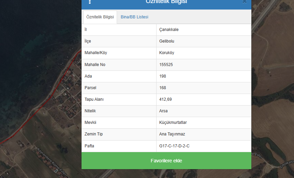Close the Öznitelik Bilgisi panel
The height and width of the screenshot is (178, 294).
point(244,2)
